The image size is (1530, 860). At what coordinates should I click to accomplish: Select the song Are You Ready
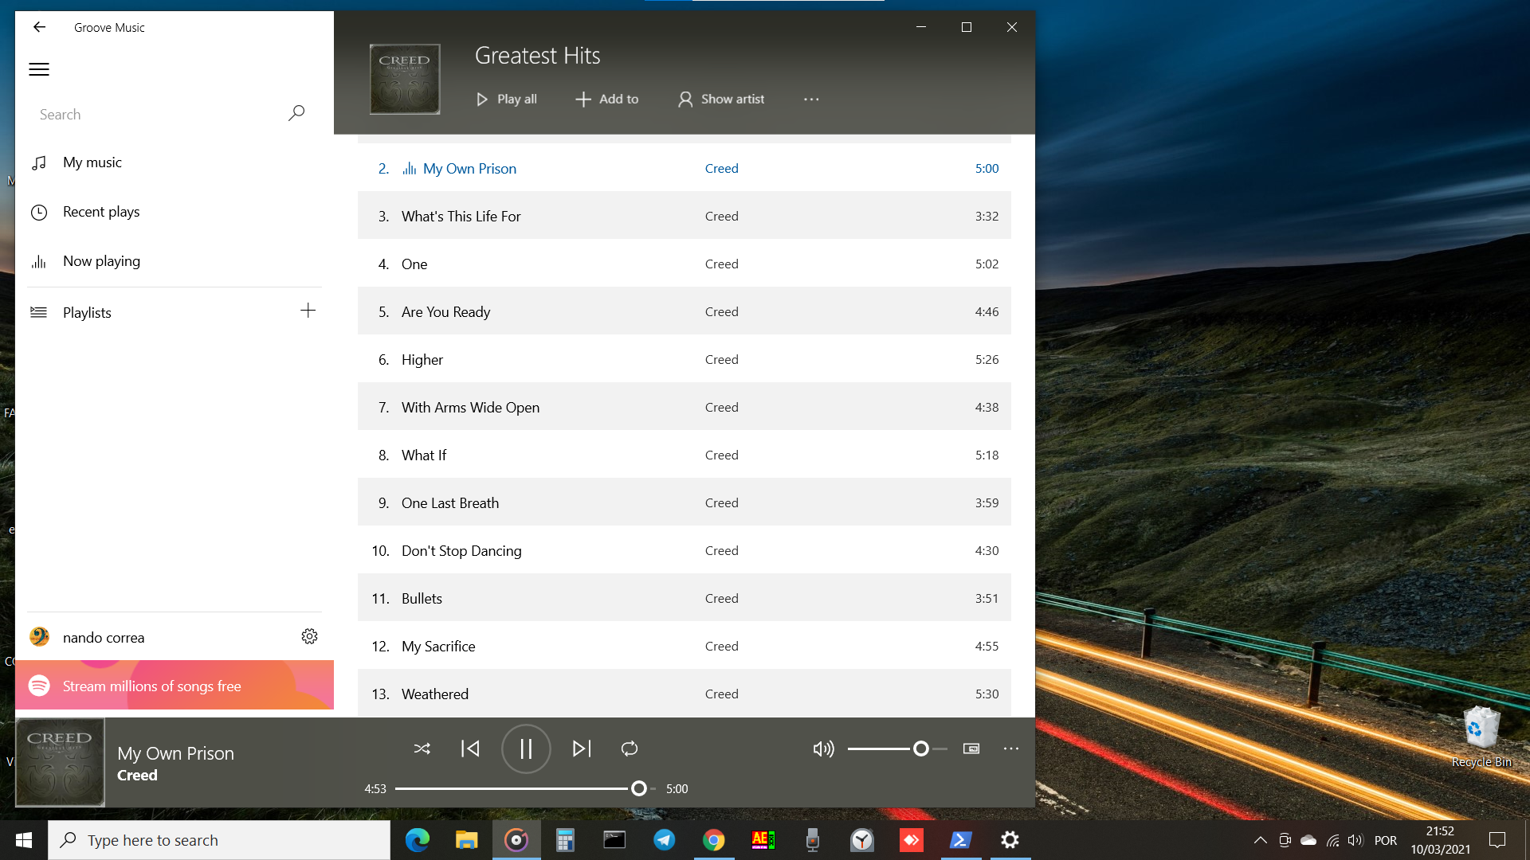685,311
